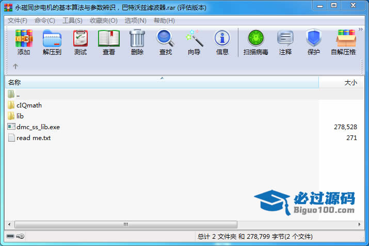
Task: Click the WinRAR title bar icon
Action: [x=8, y=8]
